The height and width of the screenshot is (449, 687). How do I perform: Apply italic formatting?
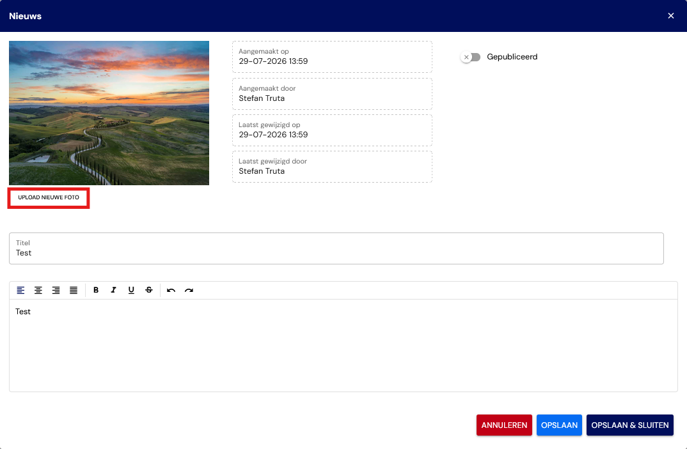(x=113, y=290)
